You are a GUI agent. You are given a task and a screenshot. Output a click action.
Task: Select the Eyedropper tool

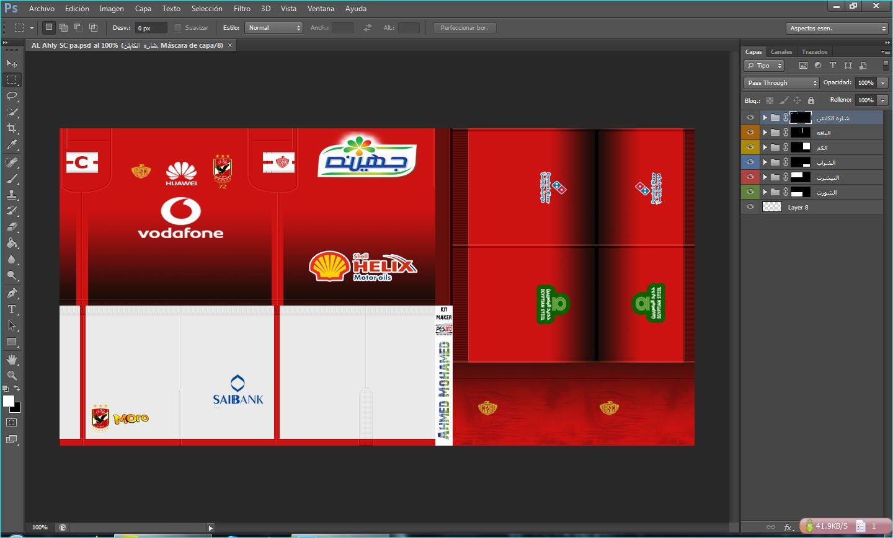(x=12, y=144)
